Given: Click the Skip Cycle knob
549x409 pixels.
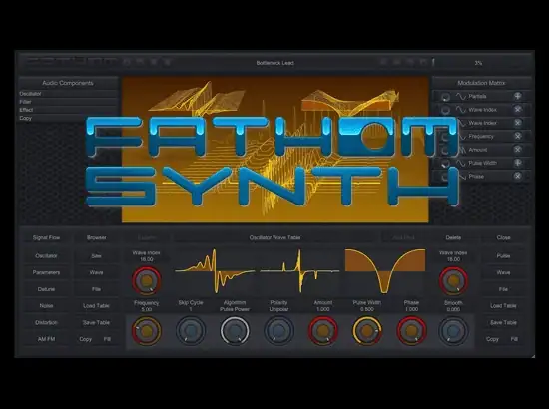Looking at the screenshot, I should (191, 330).
